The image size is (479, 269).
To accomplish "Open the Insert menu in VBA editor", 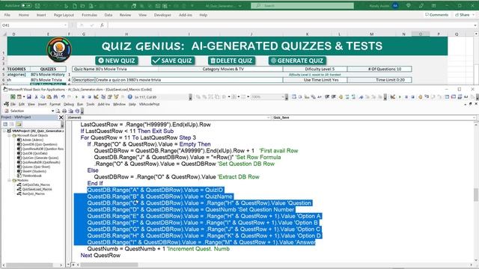I will pyautogui.click(x=42, y=105).
